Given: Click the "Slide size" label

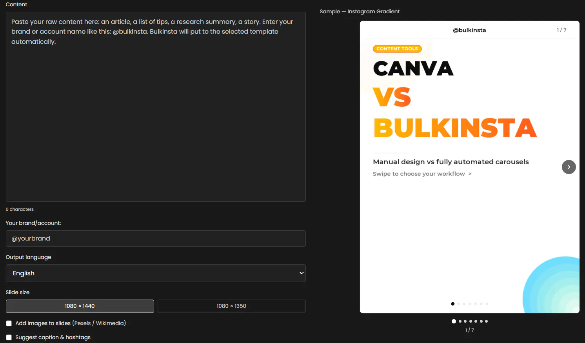Looking at the screenshot, I should pos(18,292).
